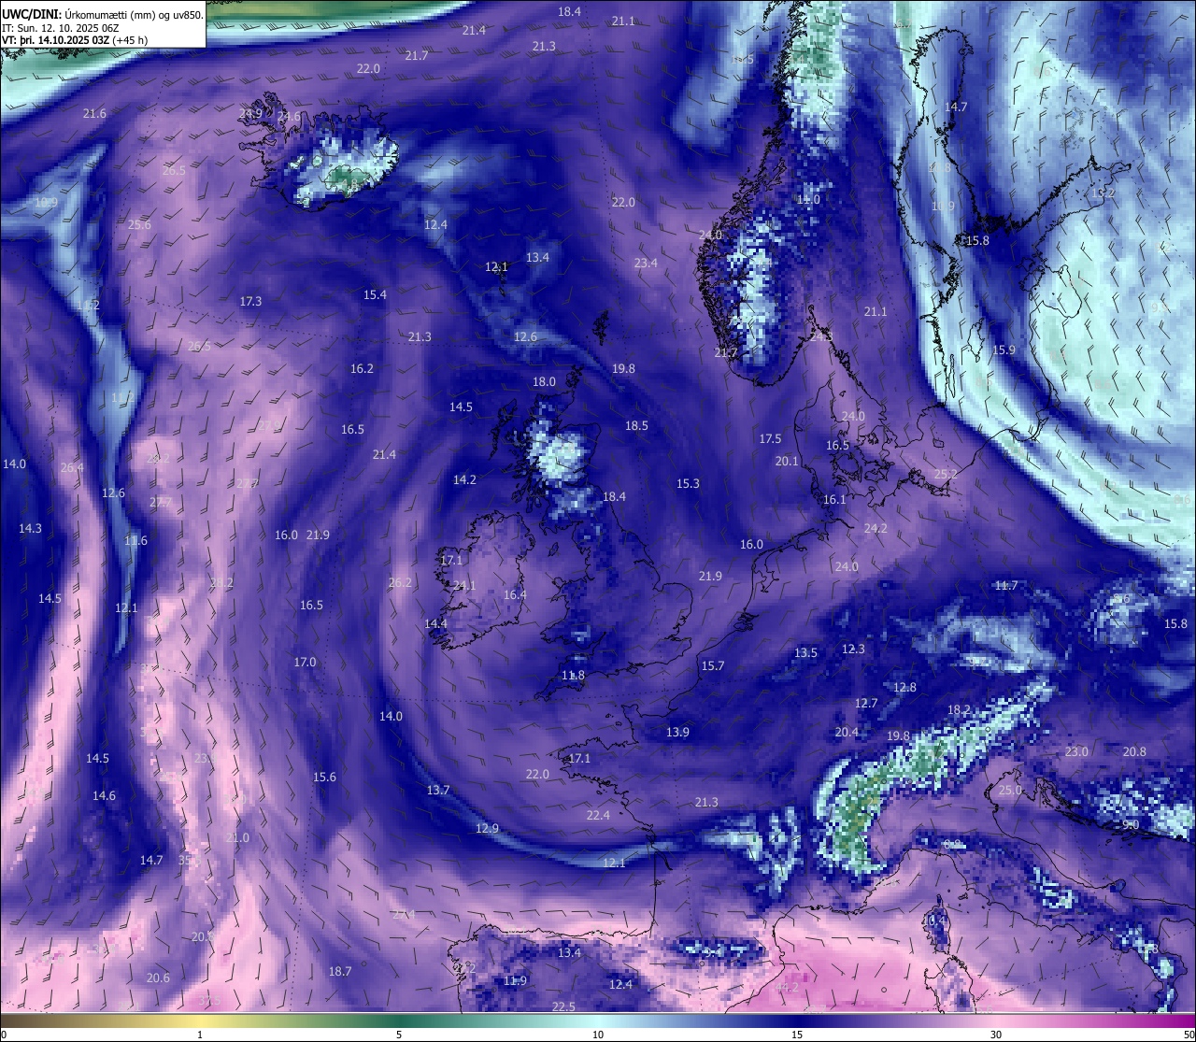Pick the map value '23.4' off Norway
Viewport: 1196px width, 1042px height.
point(646,264)
